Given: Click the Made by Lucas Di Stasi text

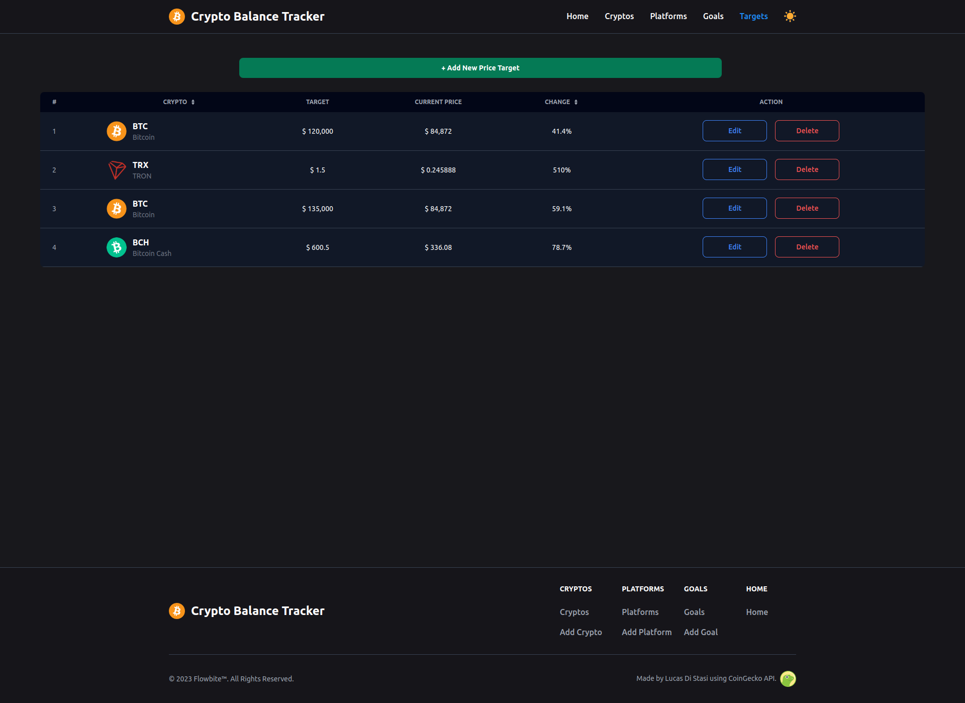Looking at the screenshot, I should 706,678.
